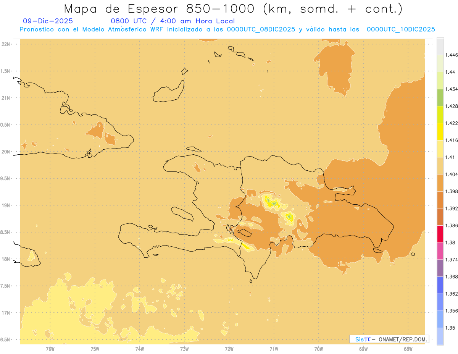Pick the red swatch between 1.38 and 1.386
458x354 pixels.
pos(440,234)
